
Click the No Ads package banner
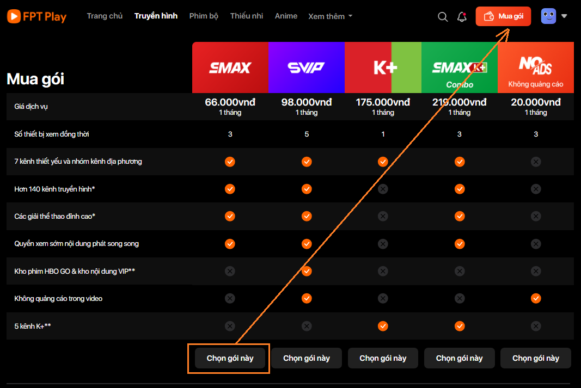[x=536, y=67]
